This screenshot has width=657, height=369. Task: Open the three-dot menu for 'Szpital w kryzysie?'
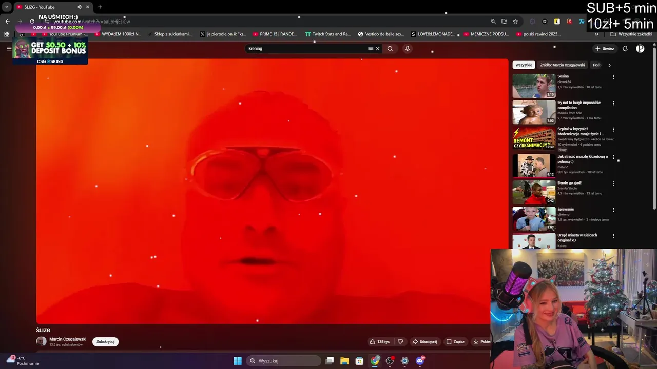pos(613,130)
